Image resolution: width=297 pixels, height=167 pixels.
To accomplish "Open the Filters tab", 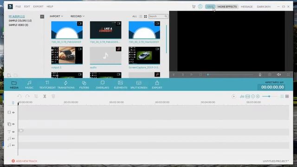I will coord(84,84).
